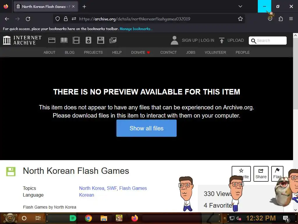This screenshot has width=298, height=224.
Task: Open the Images icon in Archive nav
Action: pyautogui.click(x=113, y=40)
